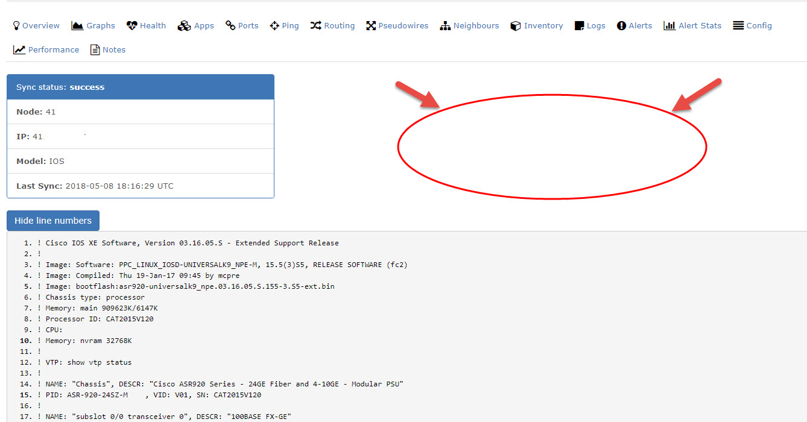Toggle Hide line numbers button
Screen dimensions: 807x422
pos(53,221)
